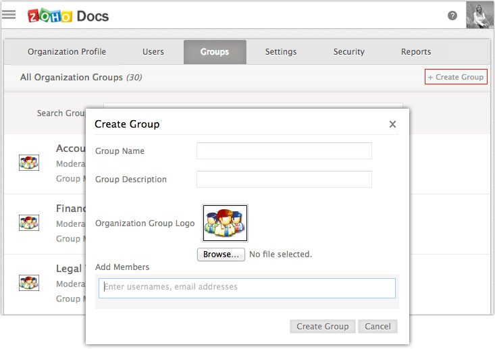Switch to the Organization Profile tab
The height and width of the screenshot is (349, 495).
coord(67,52)
